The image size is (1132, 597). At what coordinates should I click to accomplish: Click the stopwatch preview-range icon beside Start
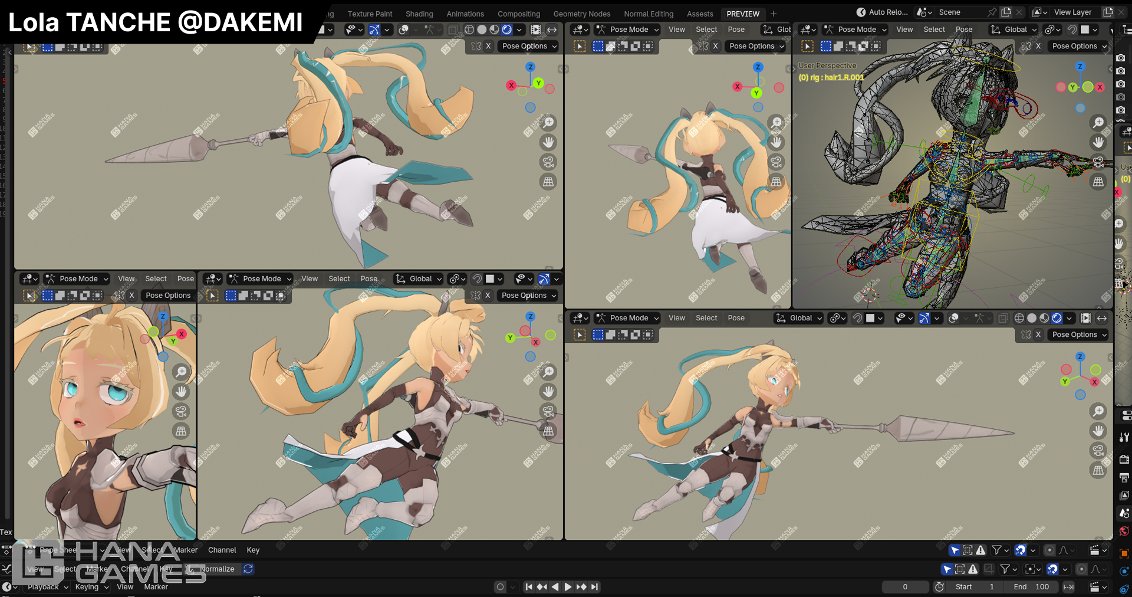(940, 587)
